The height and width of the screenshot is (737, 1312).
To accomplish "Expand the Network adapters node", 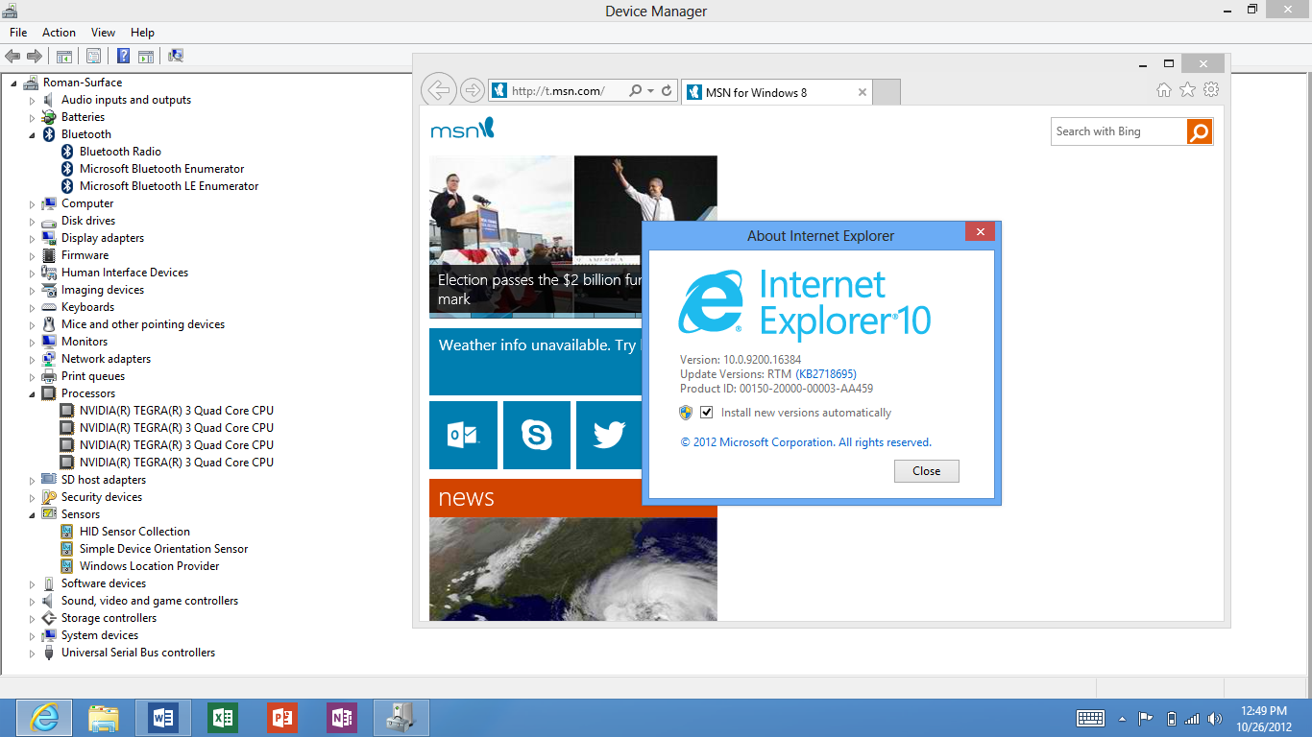I will click(x=32, y=359).
